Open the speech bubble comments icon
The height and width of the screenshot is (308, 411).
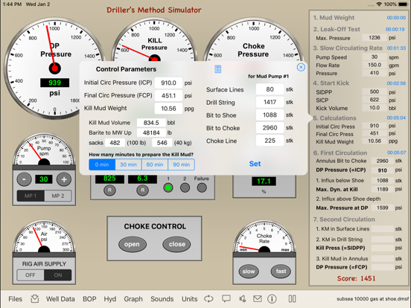(x=226, y=299)
